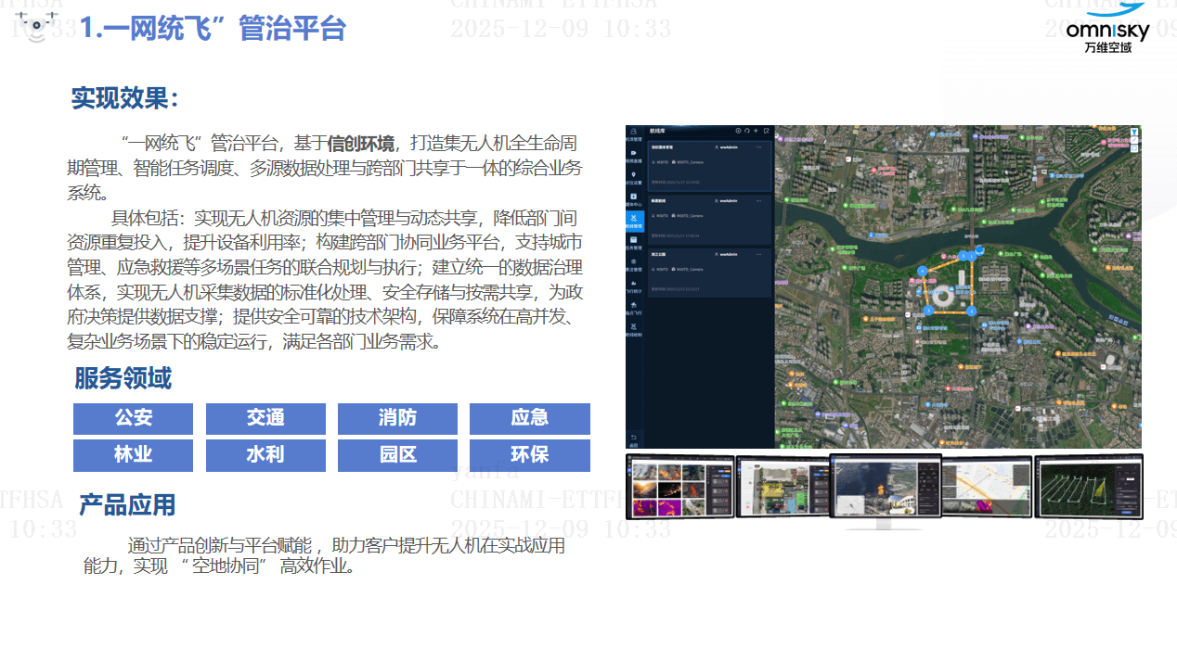Open the first route card's "..." menu
The image size is (1177, 661).
(x=759, y=147)
